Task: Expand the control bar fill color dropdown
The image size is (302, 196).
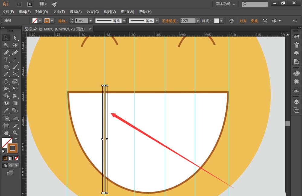Action: 40,21
